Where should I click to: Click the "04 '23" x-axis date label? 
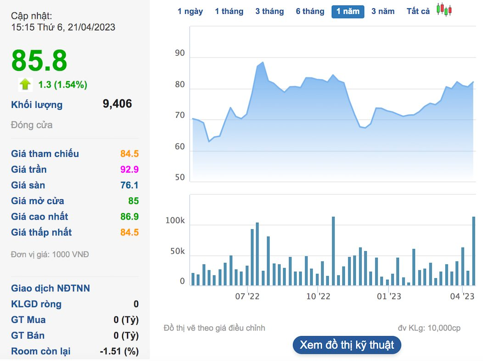pyautogui.click(x=462, y=296)
